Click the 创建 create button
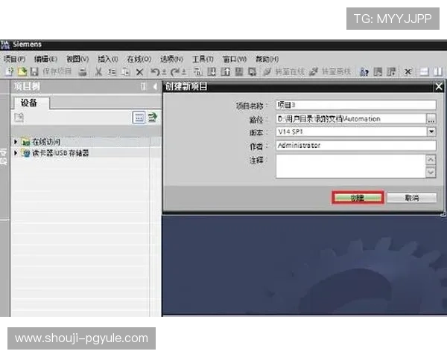 coord(358,198)
